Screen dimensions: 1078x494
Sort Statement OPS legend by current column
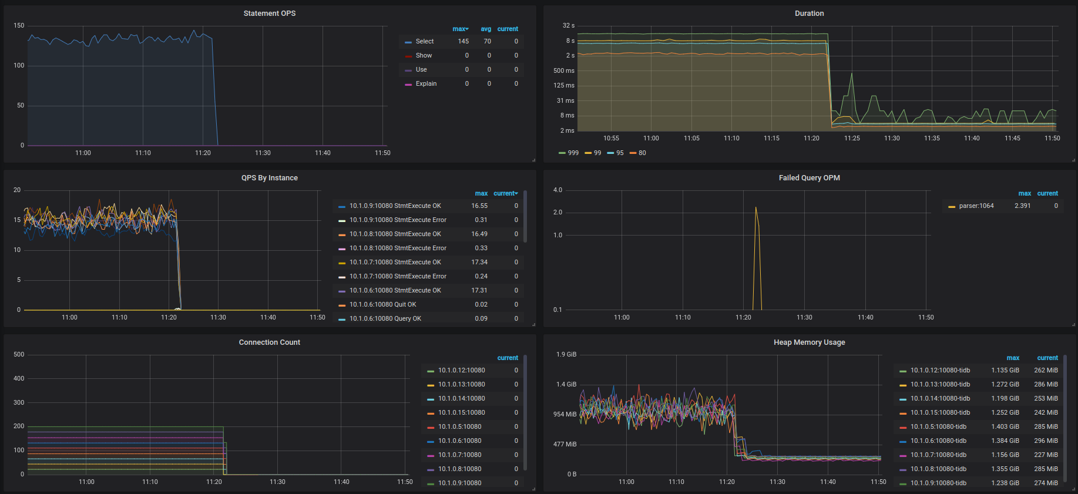[508, 29]
